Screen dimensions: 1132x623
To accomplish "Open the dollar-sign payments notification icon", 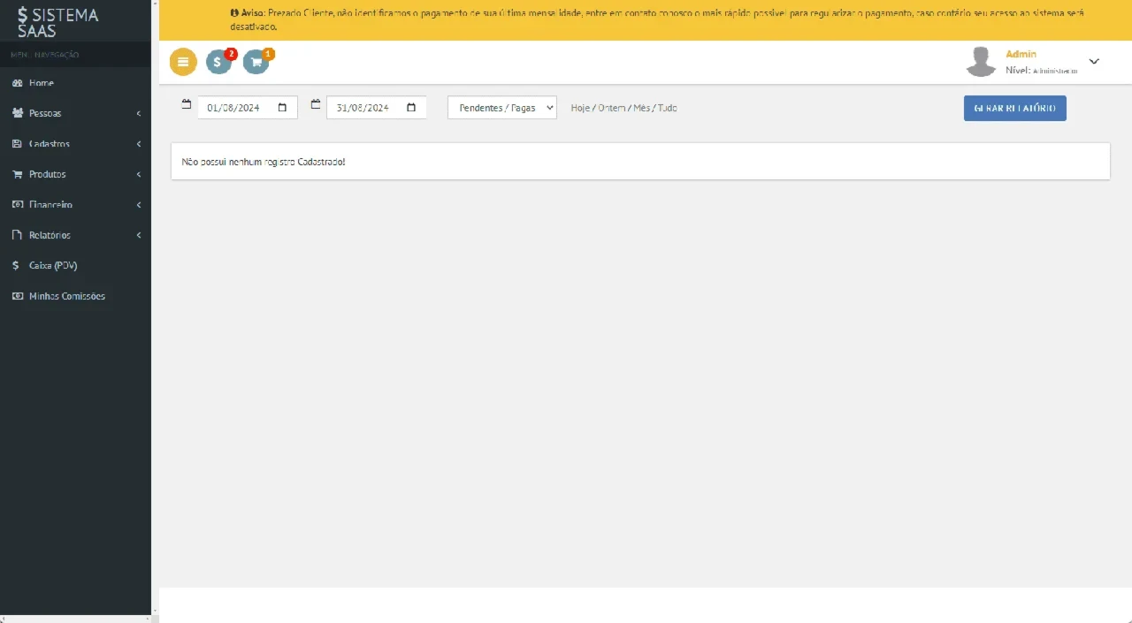I will pos(218,62).
